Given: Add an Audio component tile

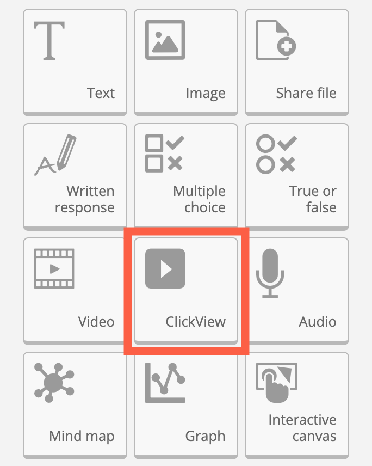Looking at the screenshot, I should click(297, 291).
